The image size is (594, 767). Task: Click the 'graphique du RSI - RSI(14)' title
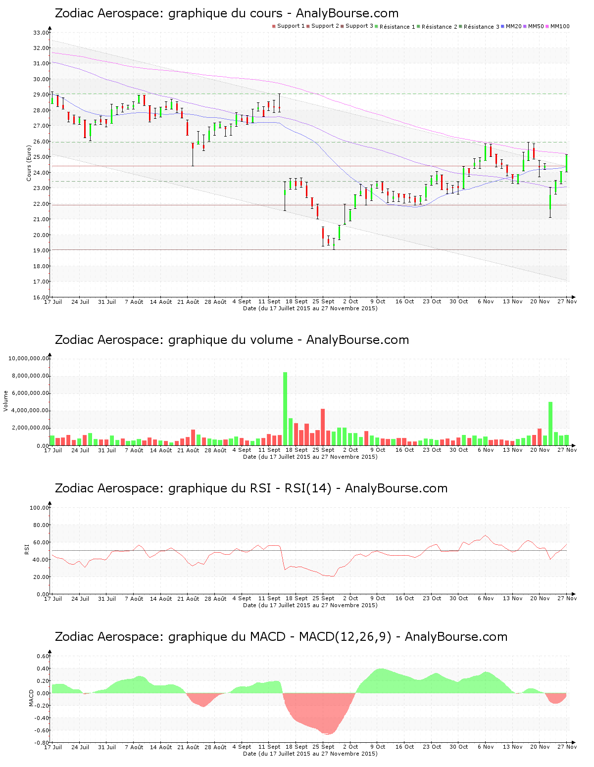click(x=251, y=488)
